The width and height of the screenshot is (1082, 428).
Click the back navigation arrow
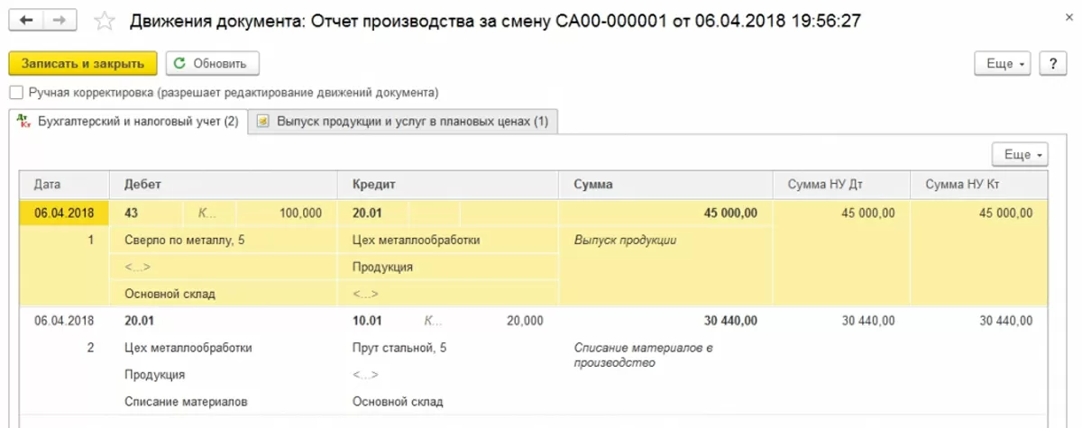click(x=26, y=19)
